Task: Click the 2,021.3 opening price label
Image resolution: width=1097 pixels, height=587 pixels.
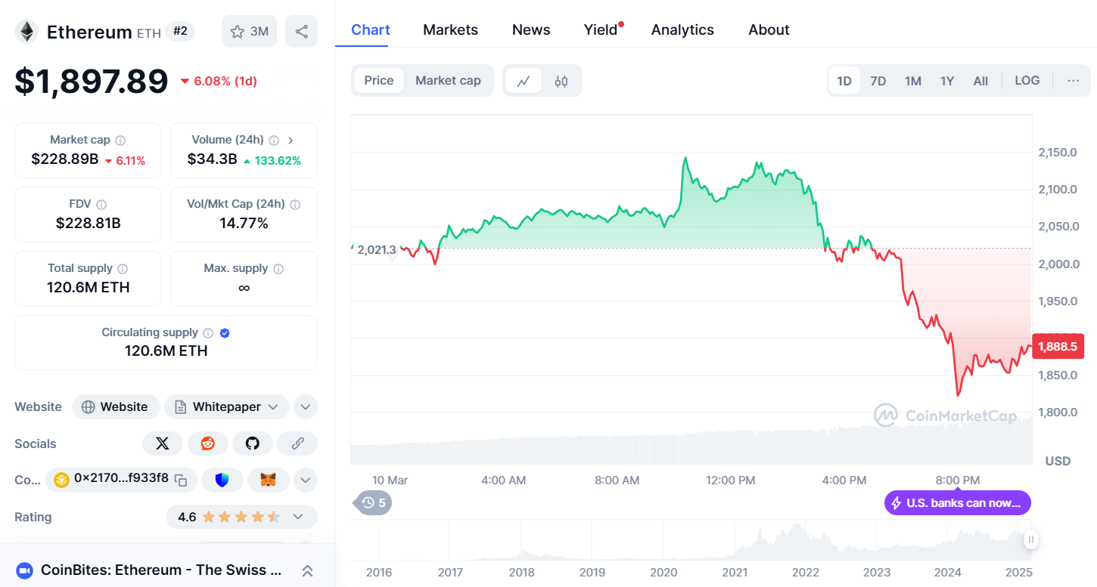Action: (x=376, y=249)
